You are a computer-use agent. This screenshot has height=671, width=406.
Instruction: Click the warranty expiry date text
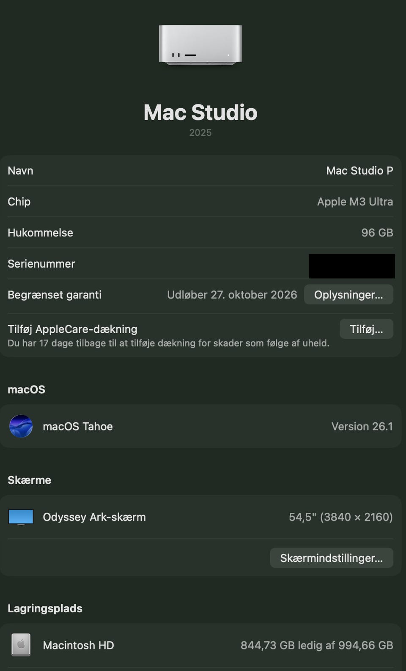(x=232, y=295)
